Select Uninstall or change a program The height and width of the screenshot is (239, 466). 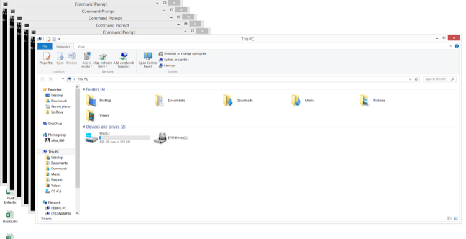[183, 54]
